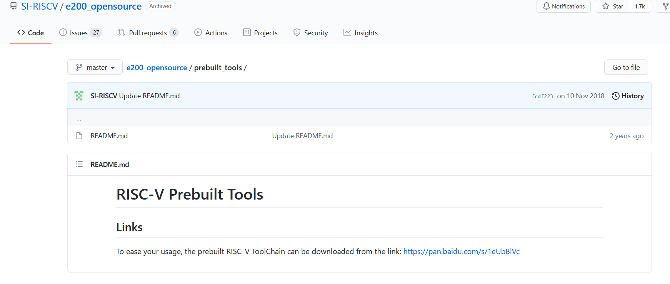Click the 1.7k stargazers count
670x284 pixels.
tap(640, 7)
